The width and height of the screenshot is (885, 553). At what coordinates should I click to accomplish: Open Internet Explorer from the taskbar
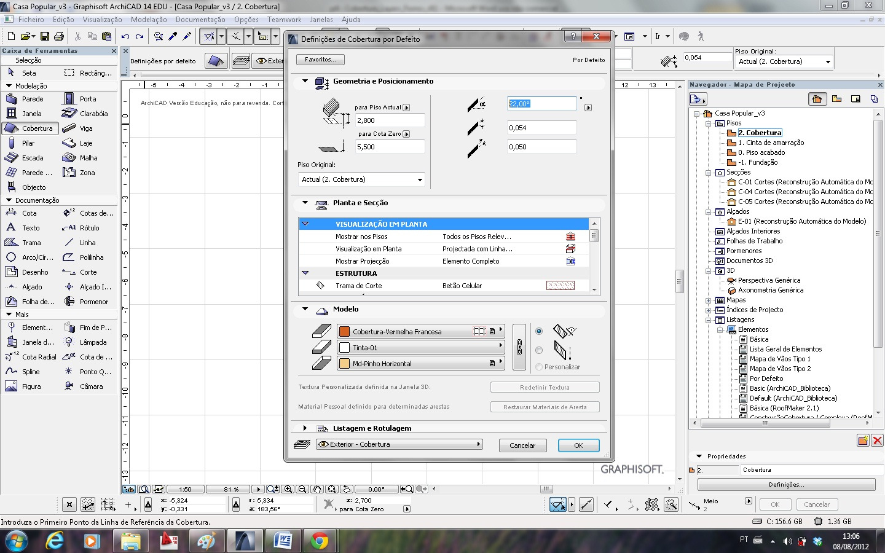(55, 541)
